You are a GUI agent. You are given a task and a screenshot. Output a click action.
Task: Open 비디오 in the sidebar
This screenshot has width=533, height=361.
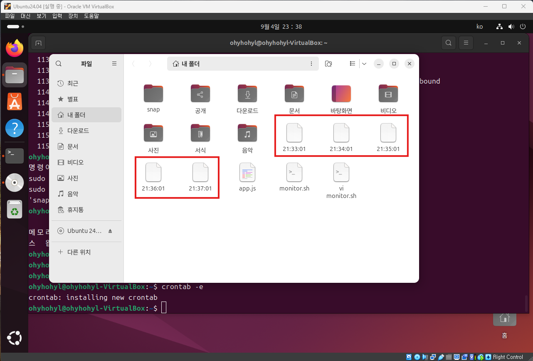pyautogui.click(x=86, y=162)
